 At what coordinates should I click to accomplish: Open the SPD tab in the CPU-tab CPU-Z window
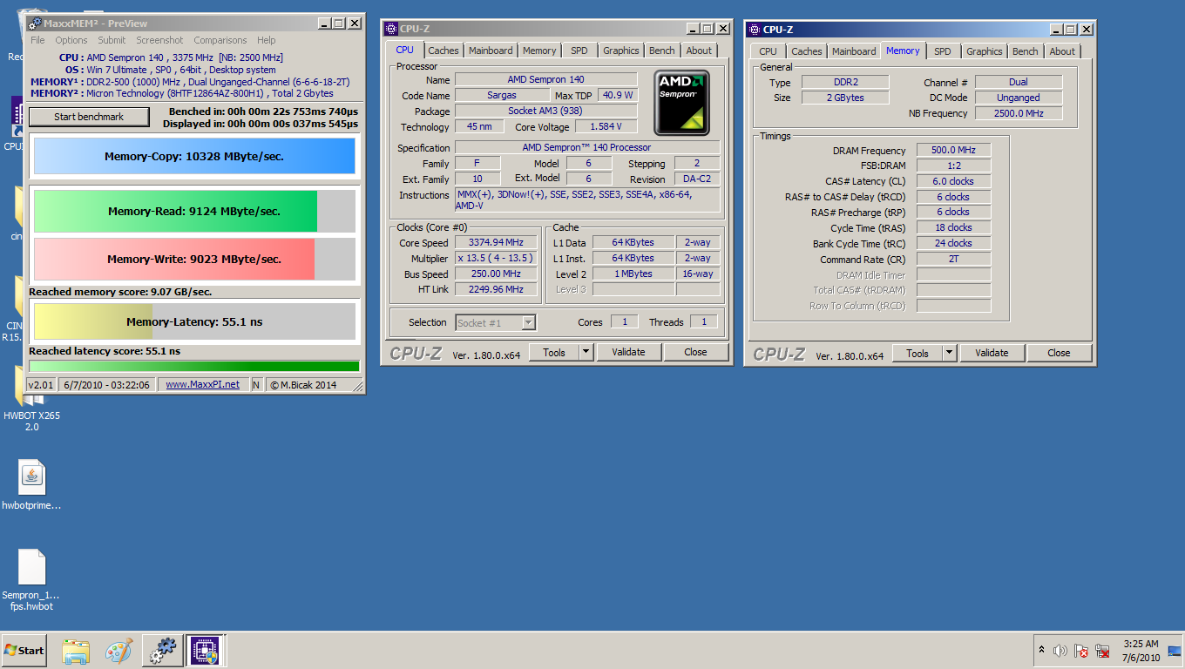tap(579, 51)
